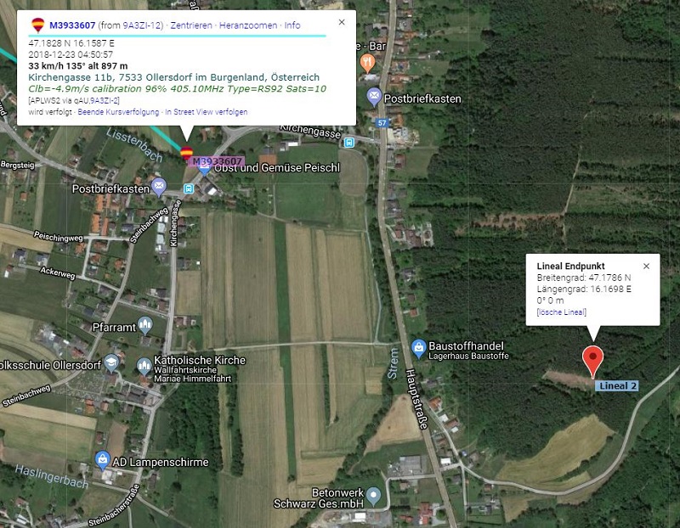
Task: Select the Postbriefkasten mail icon by Hauptstraße
Action: pyautogui.click(x=374, y=97)
